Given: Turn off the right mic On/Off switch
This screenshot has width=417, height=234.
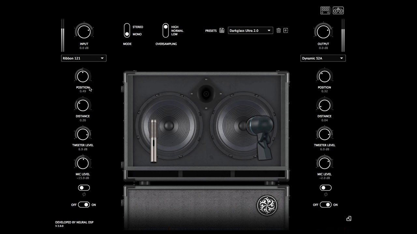Looking at the screenshot, I should 325,205.
